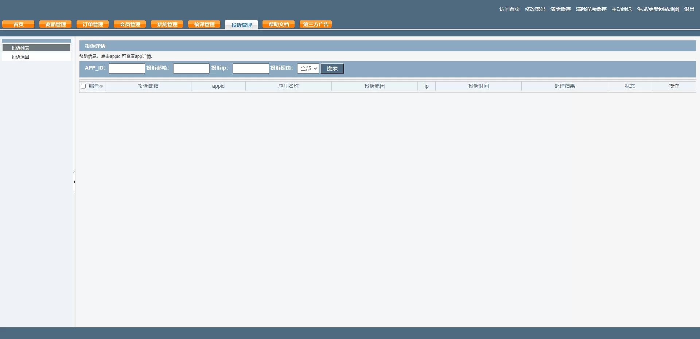Select the 会员管理 tab
The width and height of the screenshot is (700, 339).
tap(130, 24)
